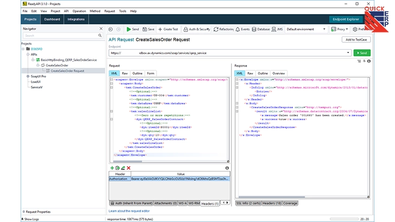Switch the request view to Raw tab
This screenshot has width=395, height=222.
pos(125,73)
